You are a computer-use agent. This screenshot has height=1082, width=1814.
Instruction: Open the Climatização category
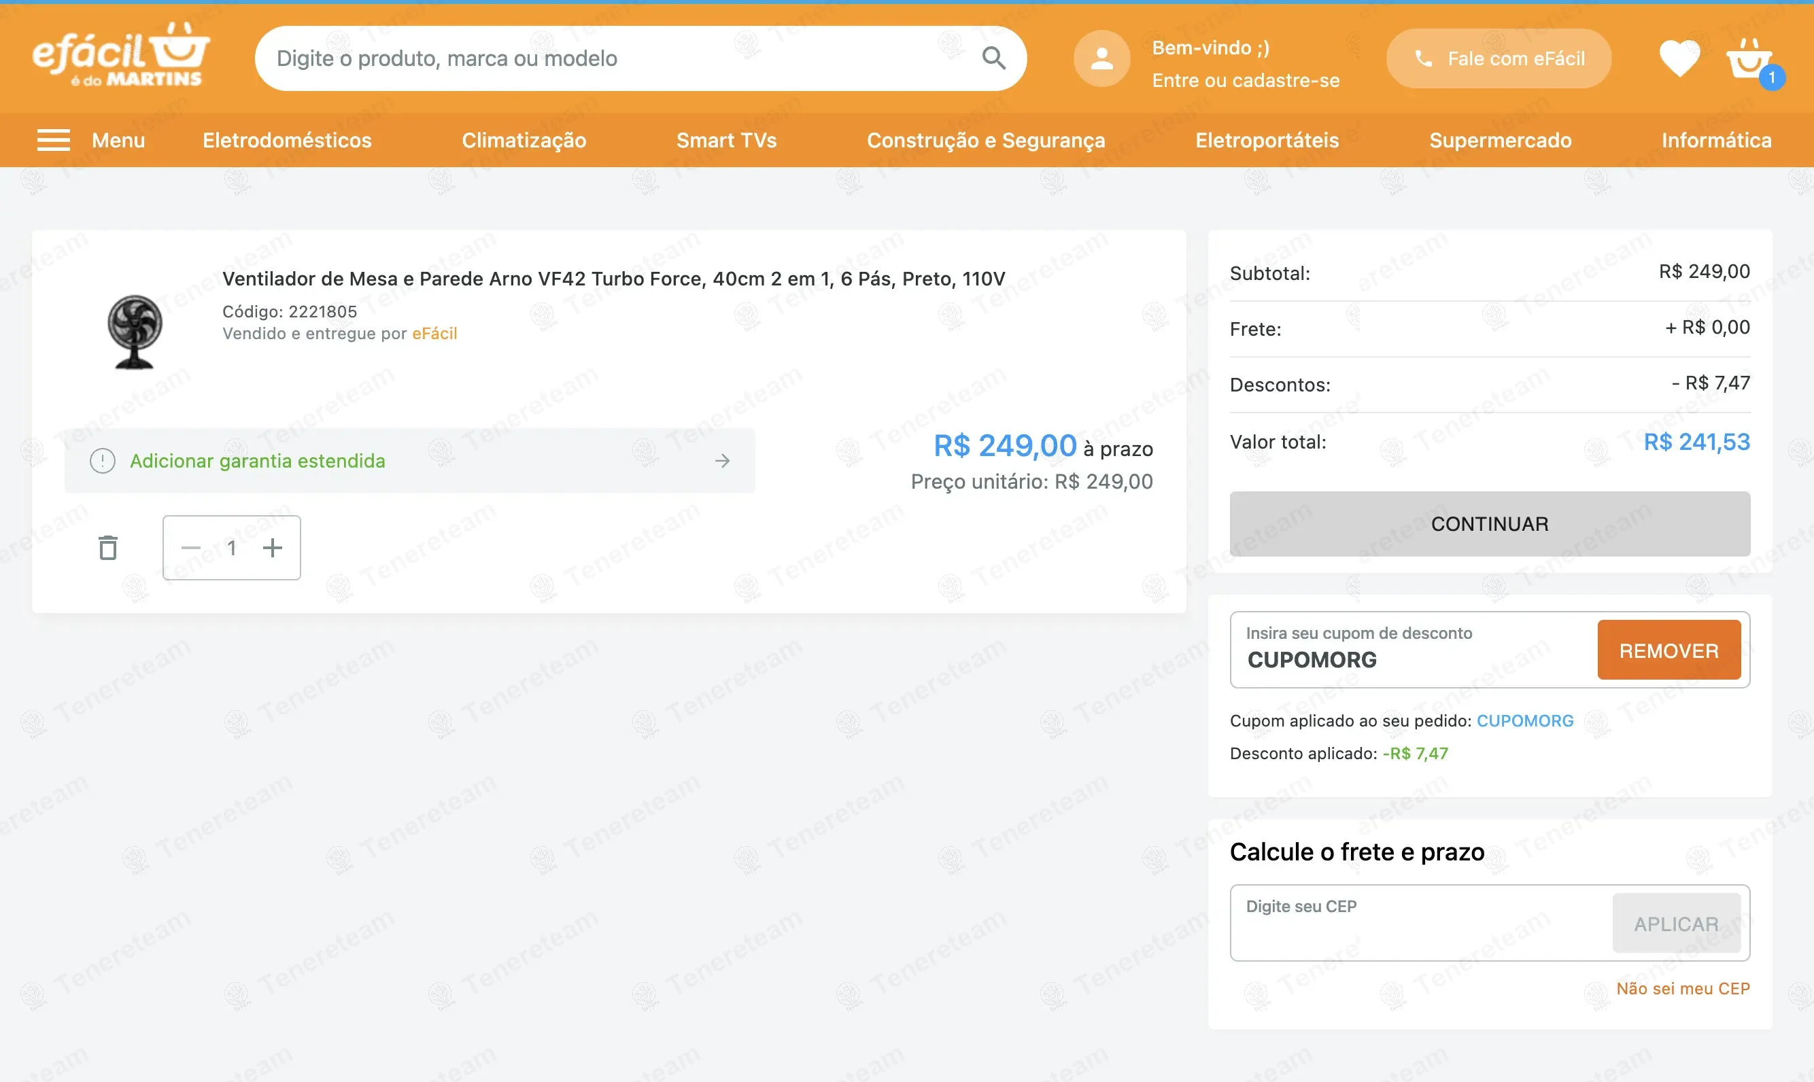pos(524,140)
